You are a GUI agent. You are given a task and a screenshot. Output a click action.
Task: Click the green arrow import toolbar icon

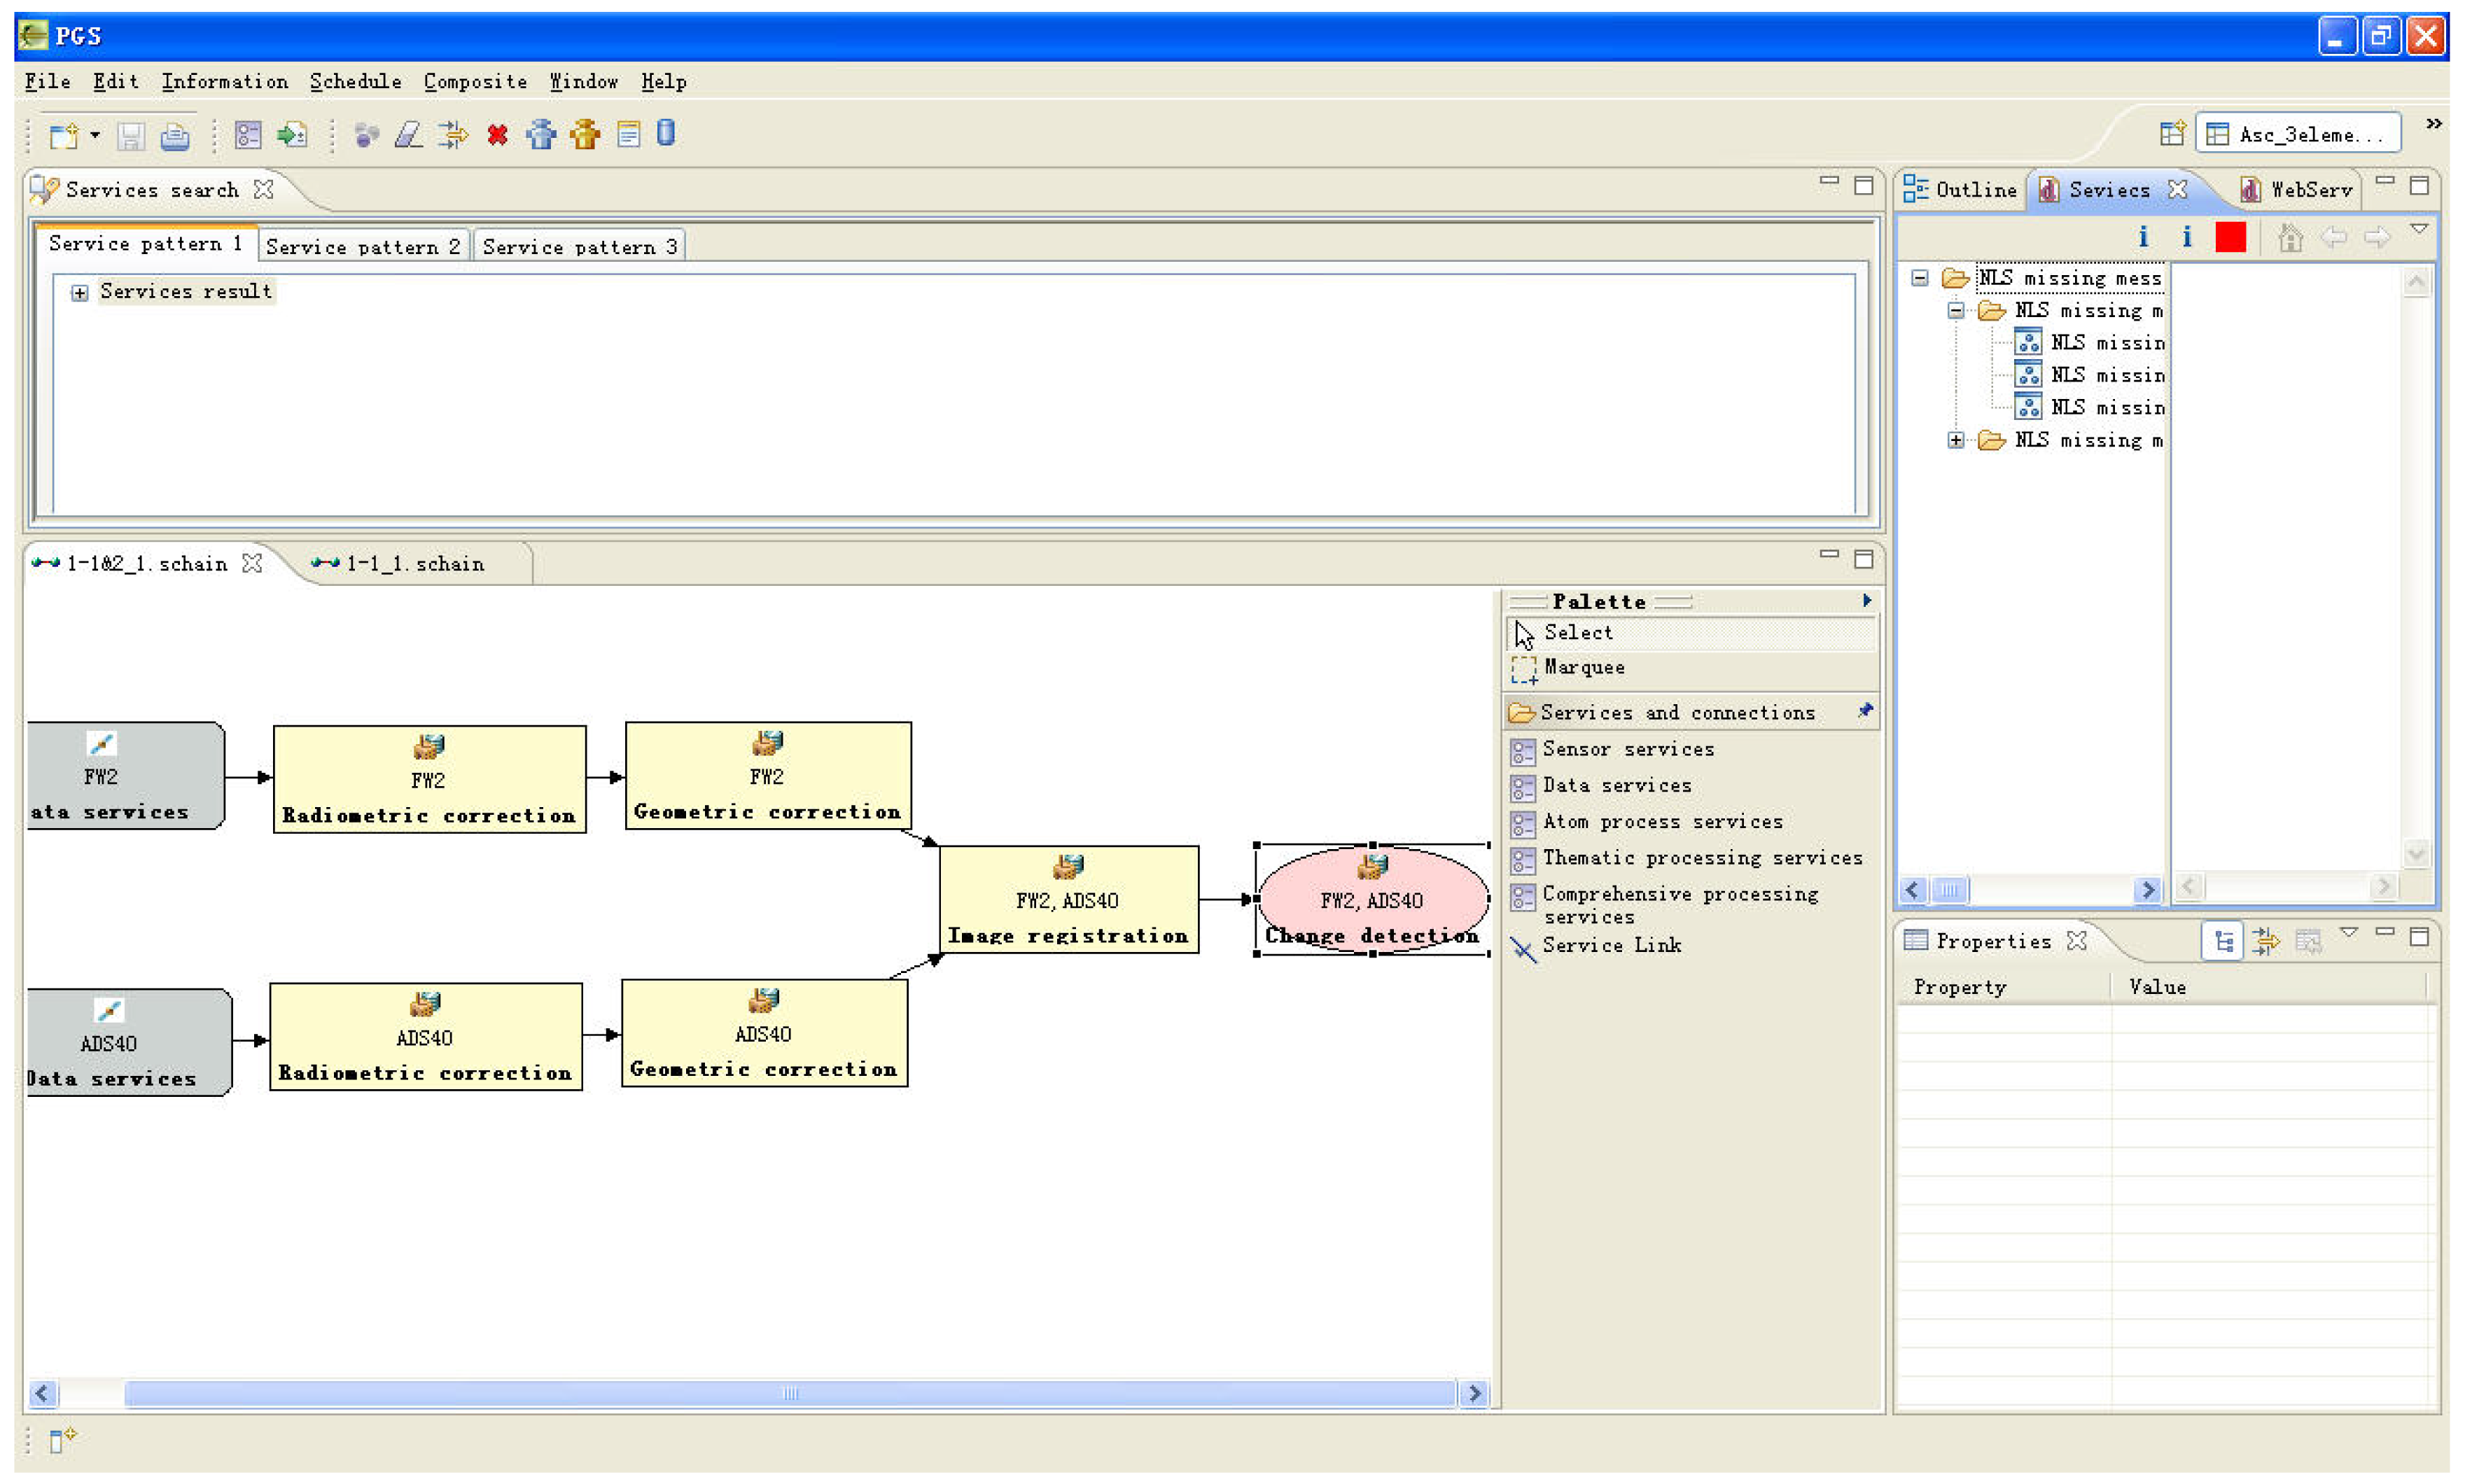(x=292, y=135)
